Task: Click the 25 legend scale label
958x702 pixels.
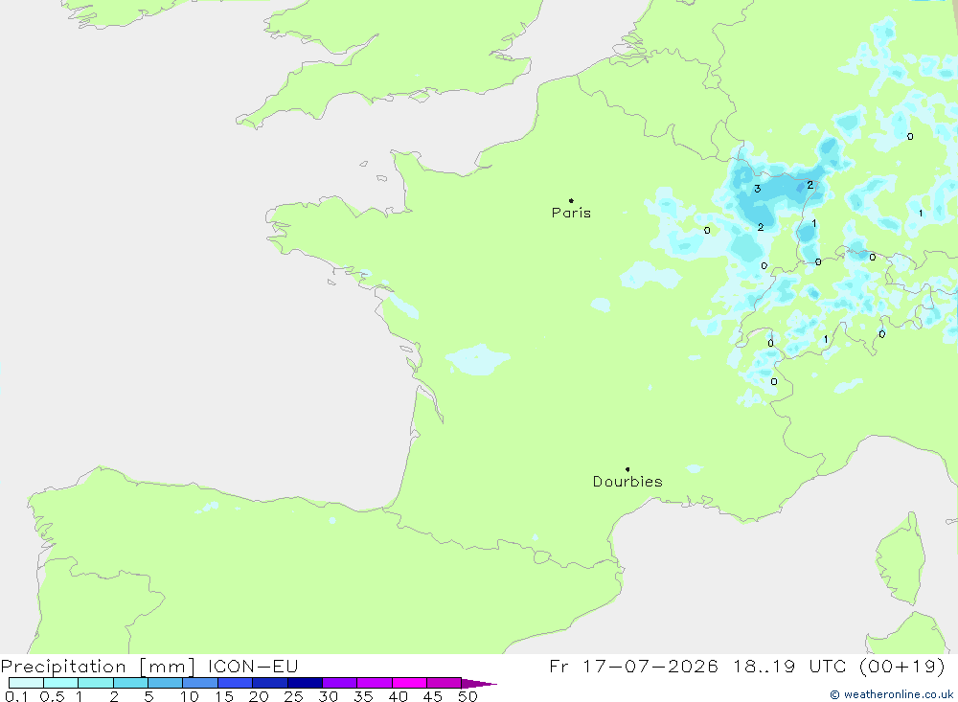Action: [x=294, y=696]
